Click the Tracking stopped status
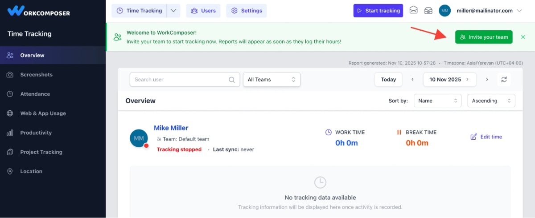This screenshot has height=218, width=535. (179, 149)
